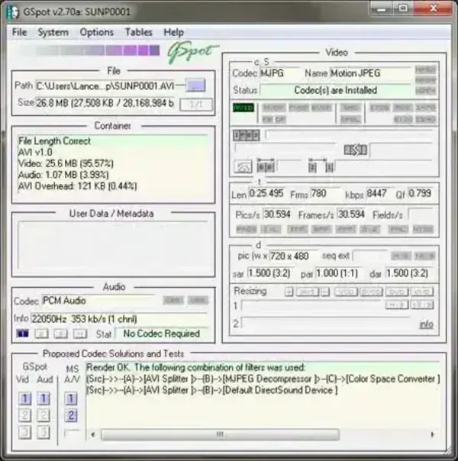
Task: Click the Name field Motion JPEG
Action: (370, 73)
